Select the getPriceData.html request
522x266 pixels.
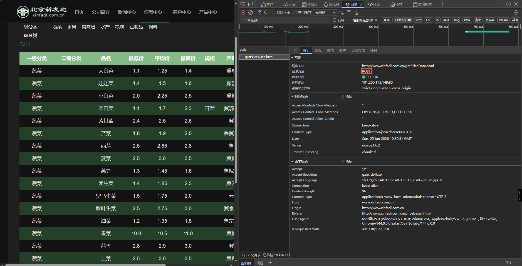(x=259, y=57)
